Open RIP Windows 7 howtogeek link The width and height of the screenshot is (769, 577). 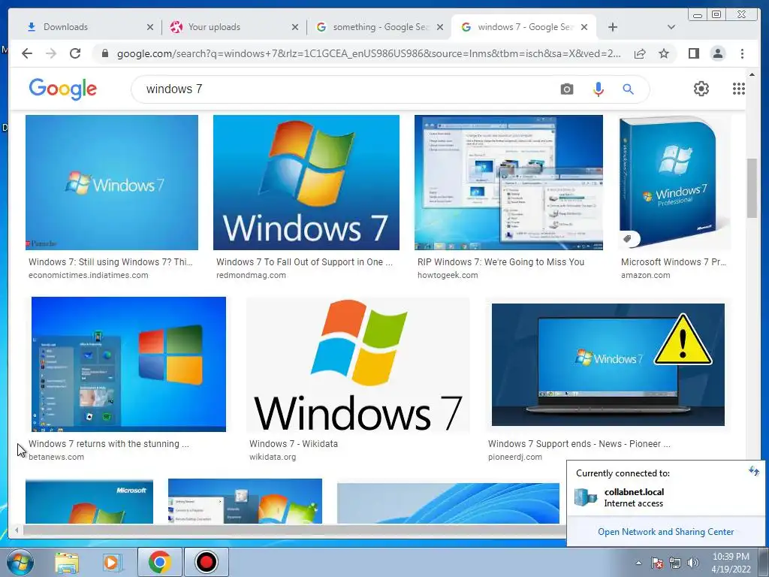click(501, 262)
